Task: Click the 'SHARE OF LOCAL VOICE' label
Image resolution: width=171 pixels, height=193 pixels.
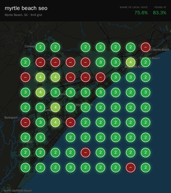Action: tap(134, 7)
